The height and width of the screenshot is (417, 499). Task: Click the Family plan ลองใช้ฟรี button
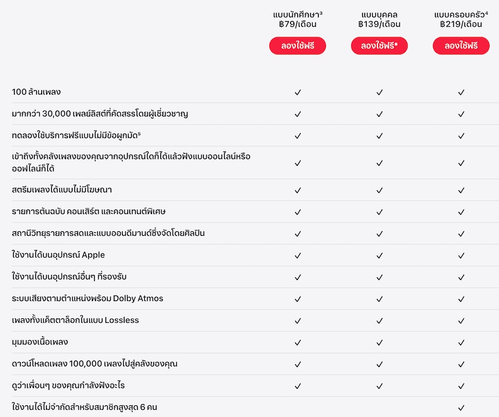(x=461, y=46)
